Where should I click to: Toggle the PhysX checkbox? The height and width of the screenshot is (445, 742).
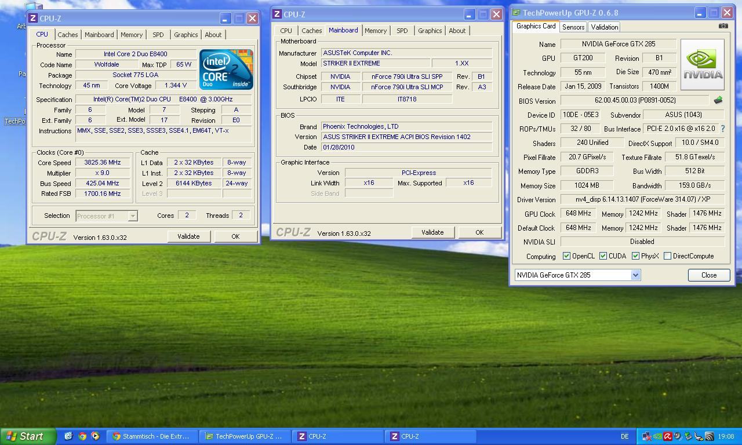(635, 256)
